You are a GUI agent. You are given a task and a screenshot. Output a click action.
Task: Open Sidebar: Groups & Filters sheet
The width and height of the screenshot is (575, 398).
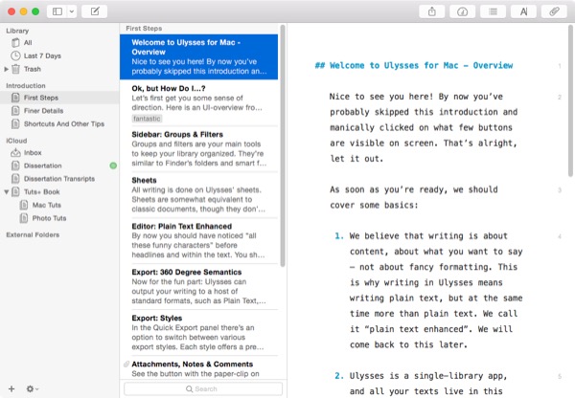pyautogui.click(x=198, y=149)
